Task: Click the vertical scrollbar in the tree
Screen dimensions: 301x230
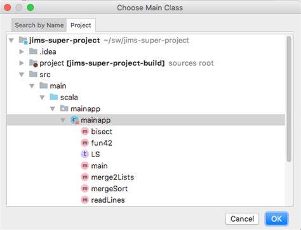Action: tap(289, 99)
